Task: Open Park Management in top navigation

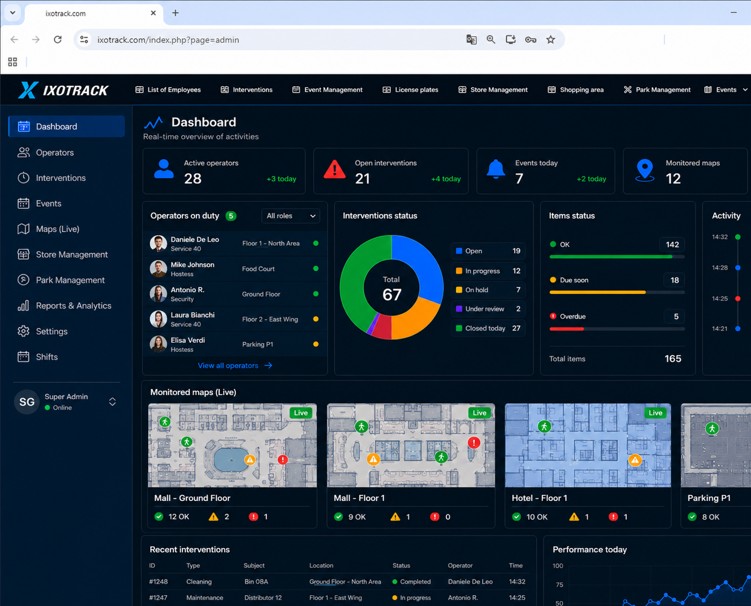Action: point(657,90)
